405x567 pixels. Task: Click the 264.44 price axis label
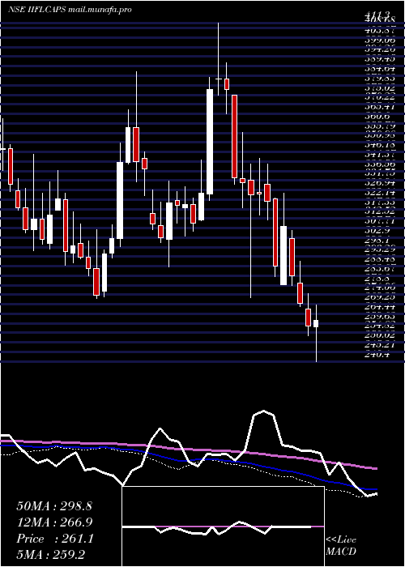tap(380, 307)
